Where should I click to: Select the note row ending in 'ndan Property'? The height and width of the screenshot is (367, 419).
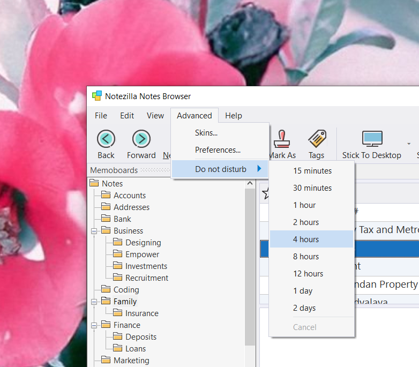[x=387, y=284]
